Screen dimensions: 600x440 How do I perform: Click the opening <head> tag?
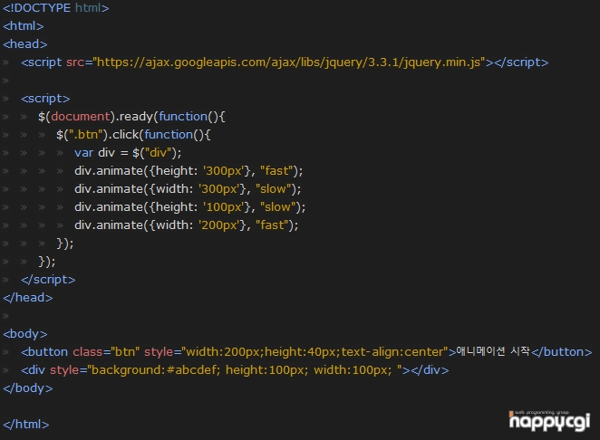(24, 44)
